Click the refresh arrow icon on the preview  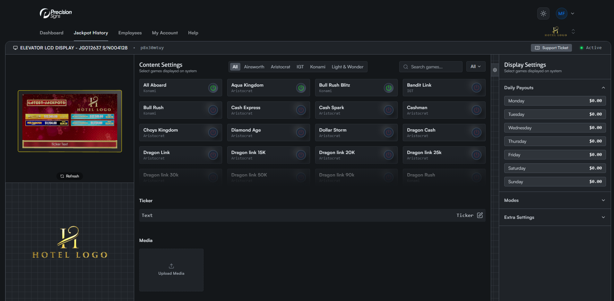pyautogui.click(x=62, y=176)
